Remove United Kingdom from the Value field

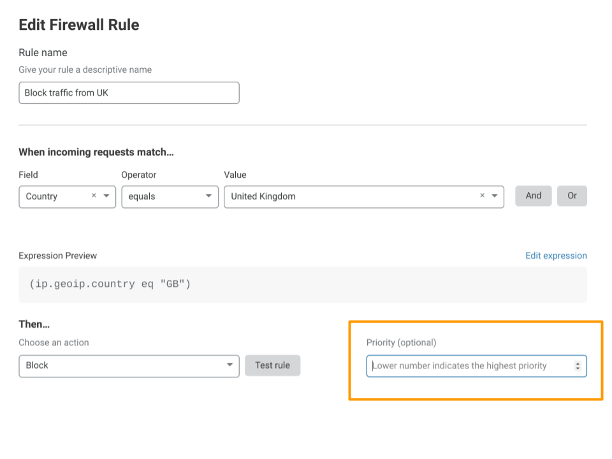[482, 196]
